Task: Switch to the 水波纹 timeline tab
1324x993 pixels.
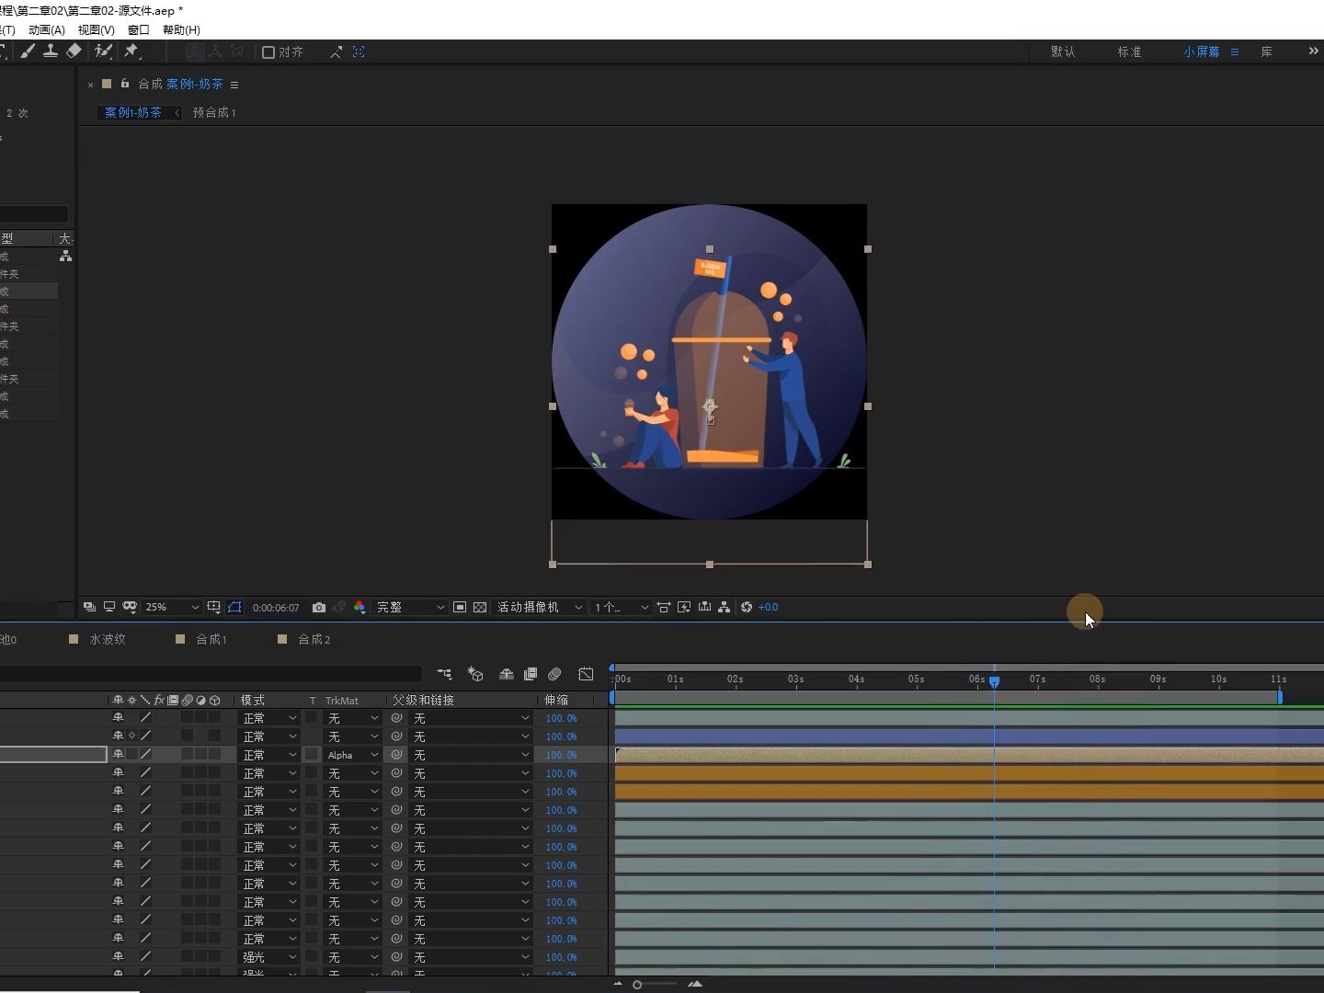Action: click(107, 639)
